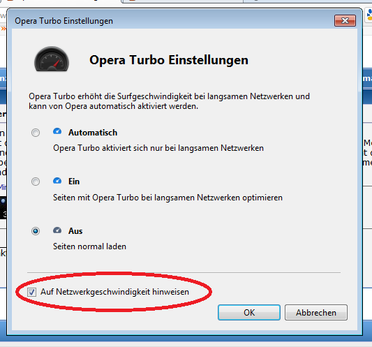
Task: Click the dialog title bar text
Action: point(64,21)
